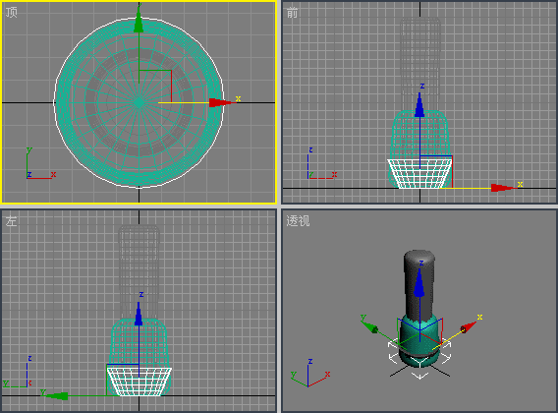The height and width of the screenshot is (413, 558).
Task: Click the 前 (Front) viewport label
Action: click(292, 13)
